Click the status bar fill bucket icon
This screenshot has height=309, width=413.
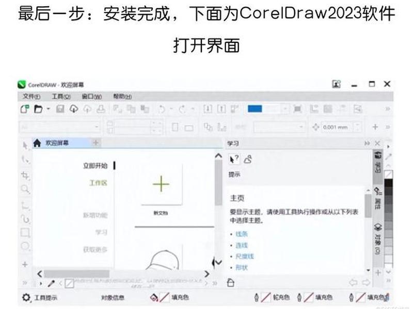154,298
